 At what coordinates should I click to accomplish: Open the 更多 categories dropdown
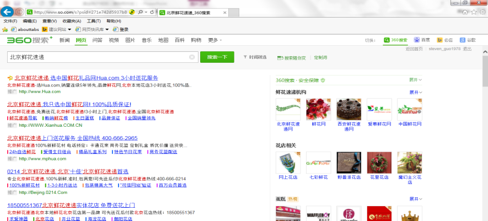pos(214,40)
